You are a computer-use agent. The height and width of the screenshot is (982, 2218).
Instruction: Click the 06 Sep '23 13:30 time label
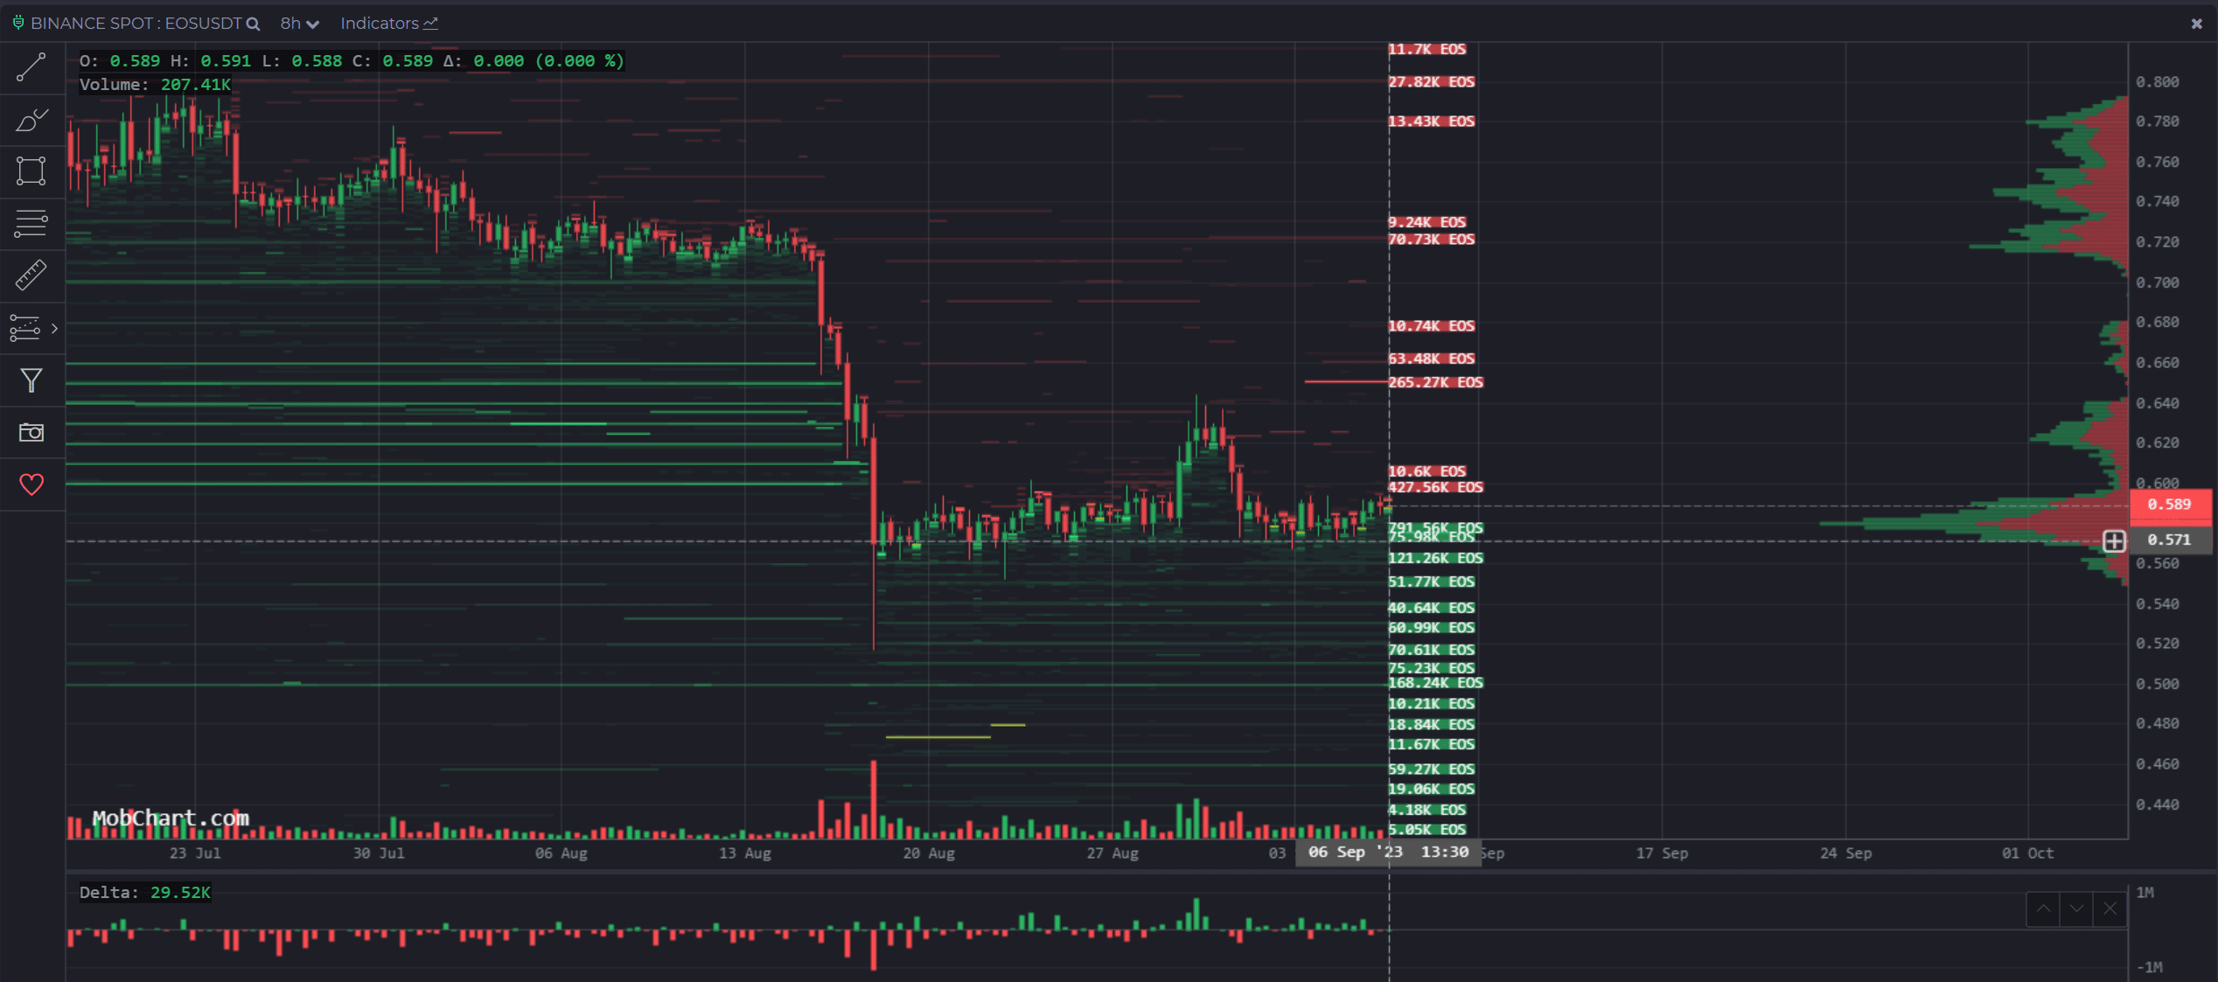point(1388,852)
